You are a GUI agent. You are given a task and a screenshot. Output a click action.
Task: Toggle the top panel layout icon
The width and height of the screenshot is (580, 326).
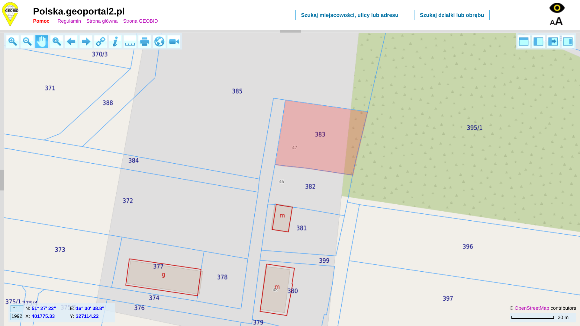coord(524,41)
